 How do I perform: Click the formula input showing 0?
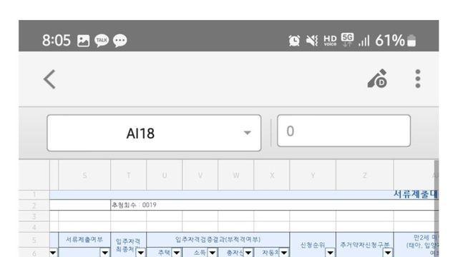343,131
